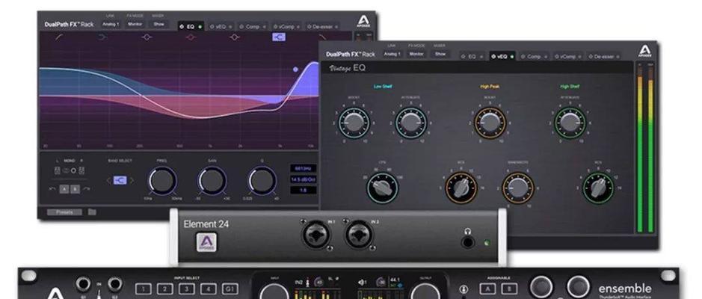Select the first peak band icon in EQ graph
Viewport: 702px width, 299px height.
pyautogui.click(x=147, y=37)
